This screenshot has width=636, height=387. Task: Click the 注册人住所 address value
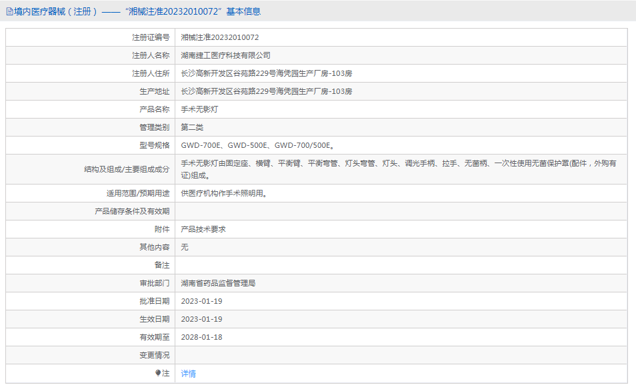pyautogui.click(x=267, y=73)
